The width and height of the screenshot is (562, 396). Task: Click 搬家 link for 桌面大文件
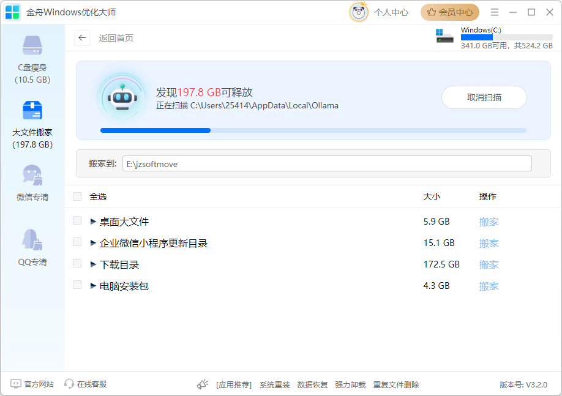[x=489, y=221]
